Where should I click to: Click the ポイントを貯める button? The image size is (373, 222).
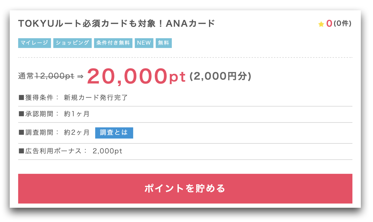coord(185,188)
